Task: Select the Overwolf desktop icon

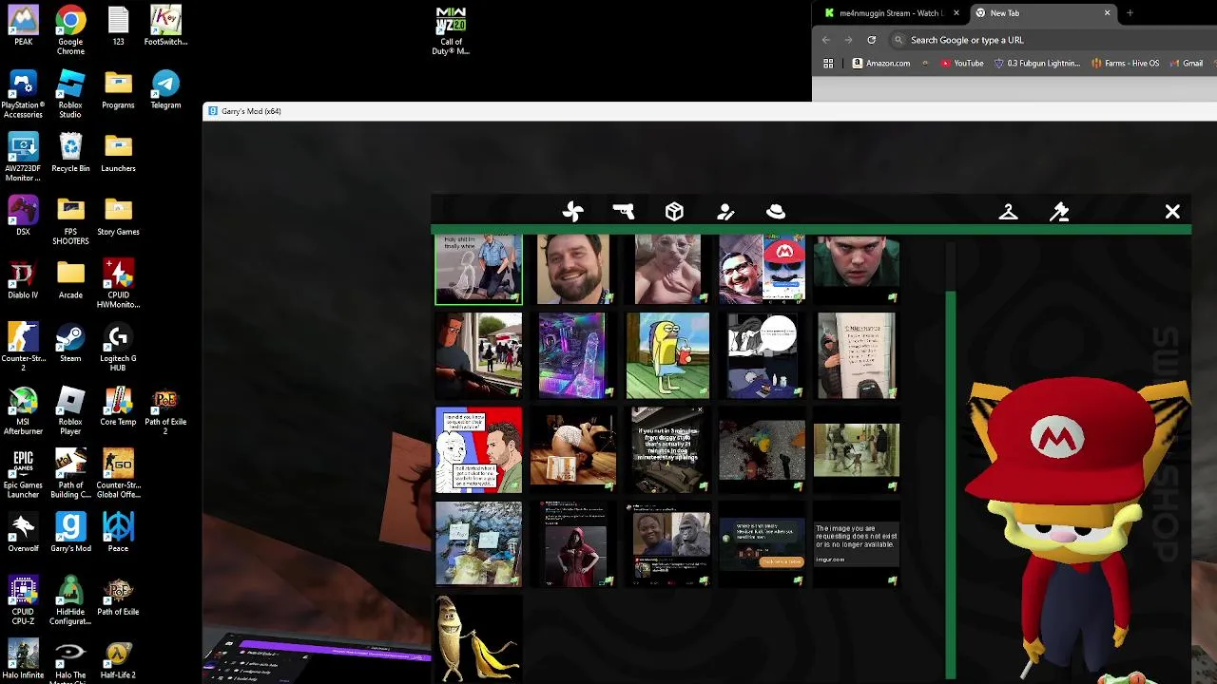Action: (23, 533)
